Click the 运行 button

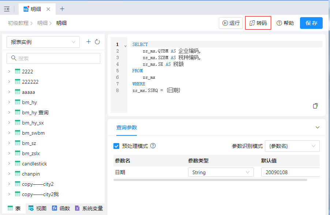pos(230,23)
